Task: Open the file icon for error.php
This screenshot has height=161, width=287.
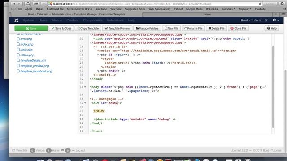Action: [18, 39]
